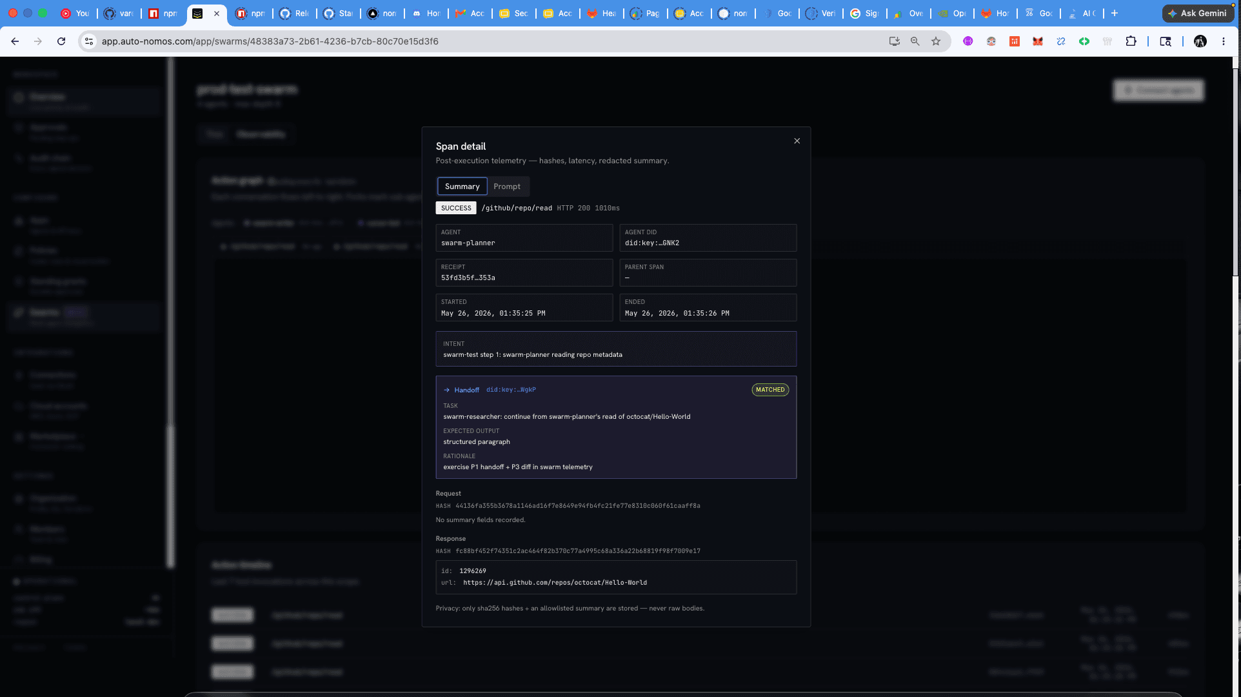Image resolution: width=1241 pixels, height=697 pixels.
Task: Click the agent DID value did:key:…GNK2
Action: coord(652,243)
